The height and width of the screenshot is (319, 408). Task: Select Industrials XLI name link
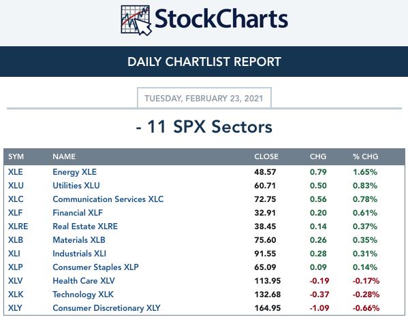[x=80, y=253]
